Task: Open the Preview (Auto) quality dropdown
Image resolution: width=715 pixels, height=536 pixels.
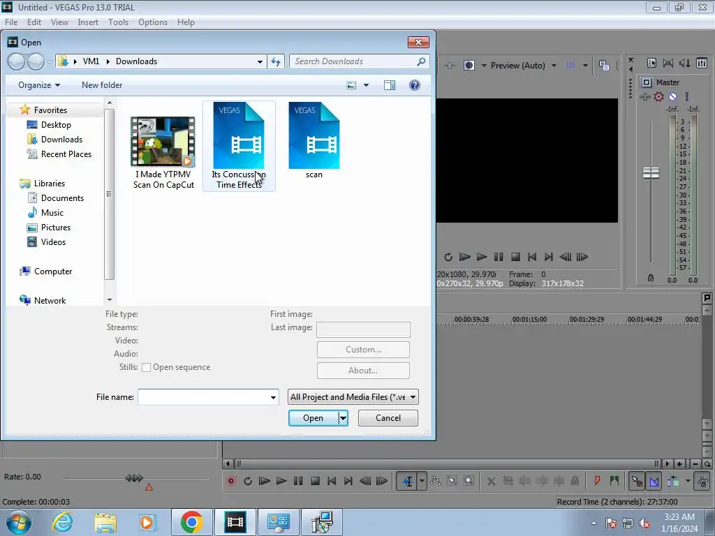Action: pos(524,65)
